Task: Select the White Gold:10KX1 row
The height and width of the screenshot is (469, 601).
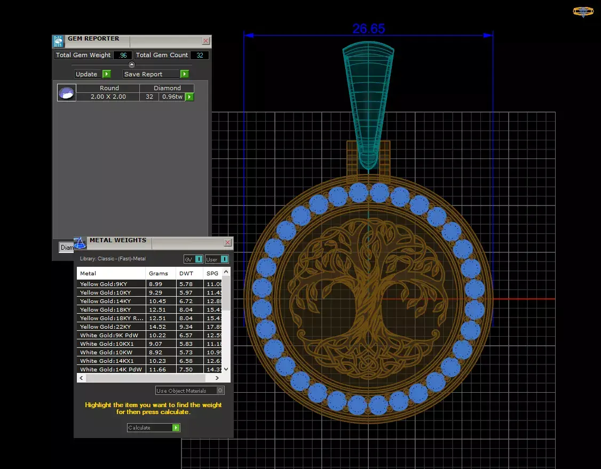Action: pos(149,344)
